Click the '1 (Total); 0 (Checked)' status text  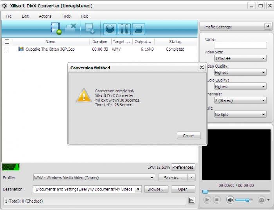[24, 201]
